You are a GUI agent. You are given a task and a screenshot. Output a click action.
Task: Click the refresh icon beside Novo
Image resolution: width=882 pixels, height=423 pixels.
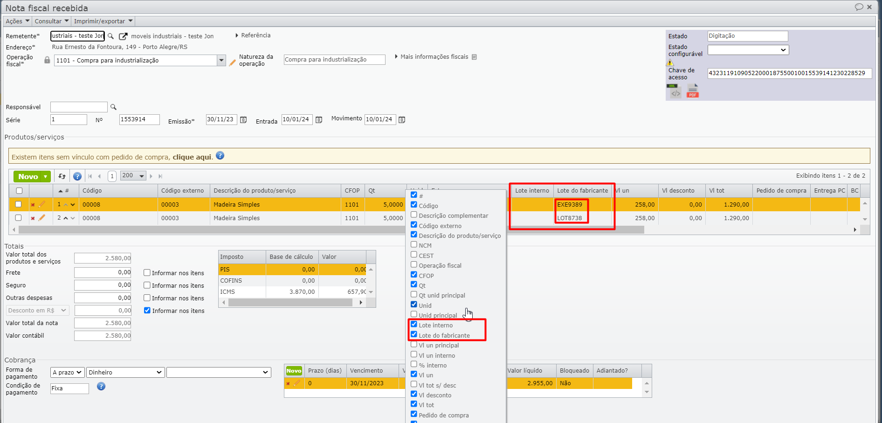point(62,176)
